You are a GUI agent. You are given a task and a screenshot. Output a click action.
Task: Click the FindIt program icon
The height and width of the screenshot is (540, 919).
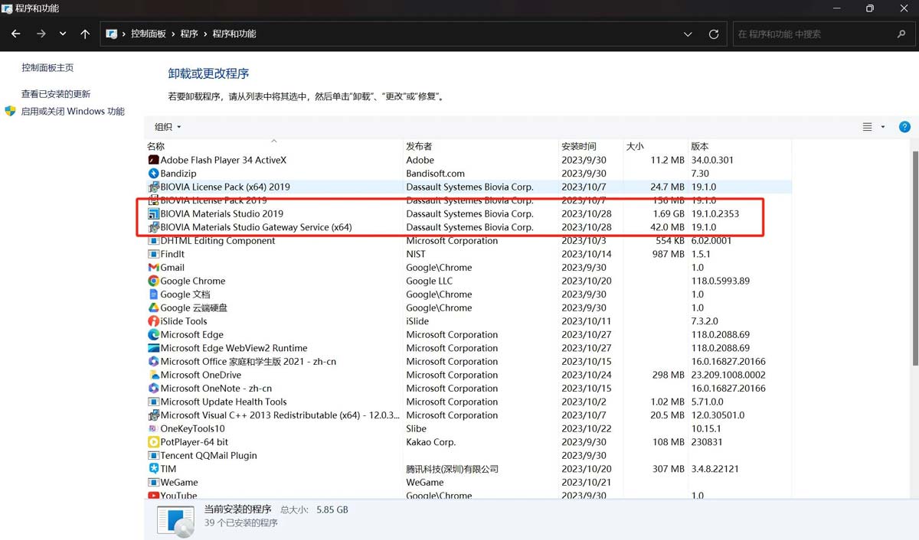[153, 254]
